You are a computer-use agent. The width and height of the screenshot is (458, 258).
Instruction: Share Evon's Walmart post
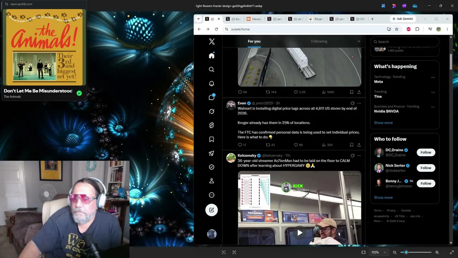(359, 145)
